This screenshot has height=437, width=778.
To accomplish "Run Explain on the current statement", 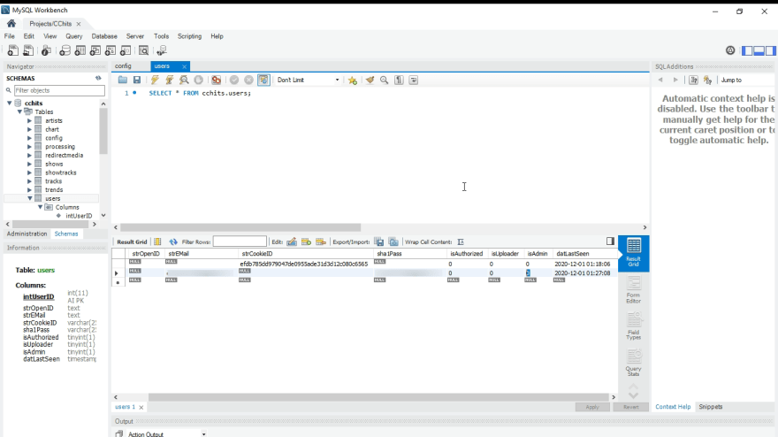I will coord(184,80).
